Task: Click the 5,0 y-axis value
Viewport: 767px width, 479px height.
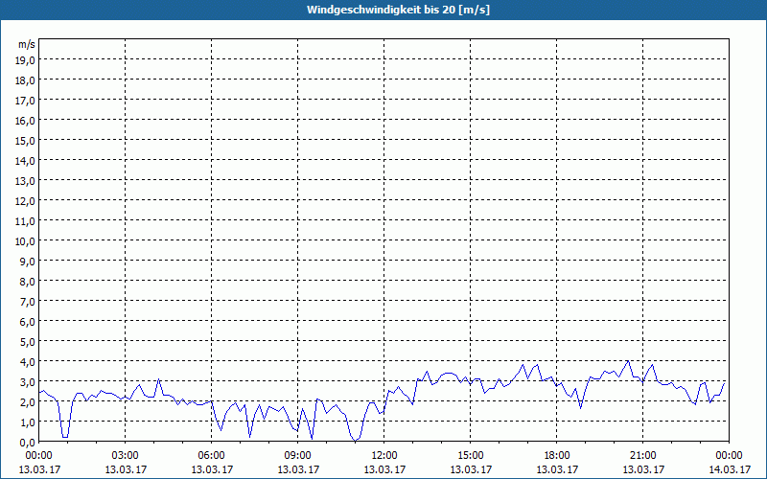Action: (x=29, y=342)
